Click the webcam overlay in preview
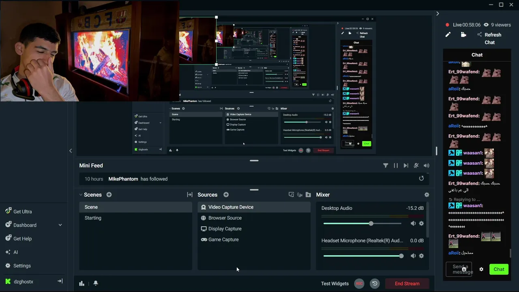519x292 pixels. tap(89, 51)
